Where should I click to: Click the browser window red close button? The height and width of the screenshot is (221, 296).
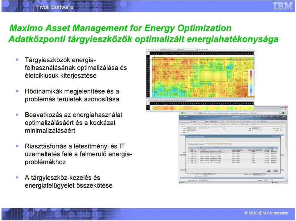[x=286, y=107]
